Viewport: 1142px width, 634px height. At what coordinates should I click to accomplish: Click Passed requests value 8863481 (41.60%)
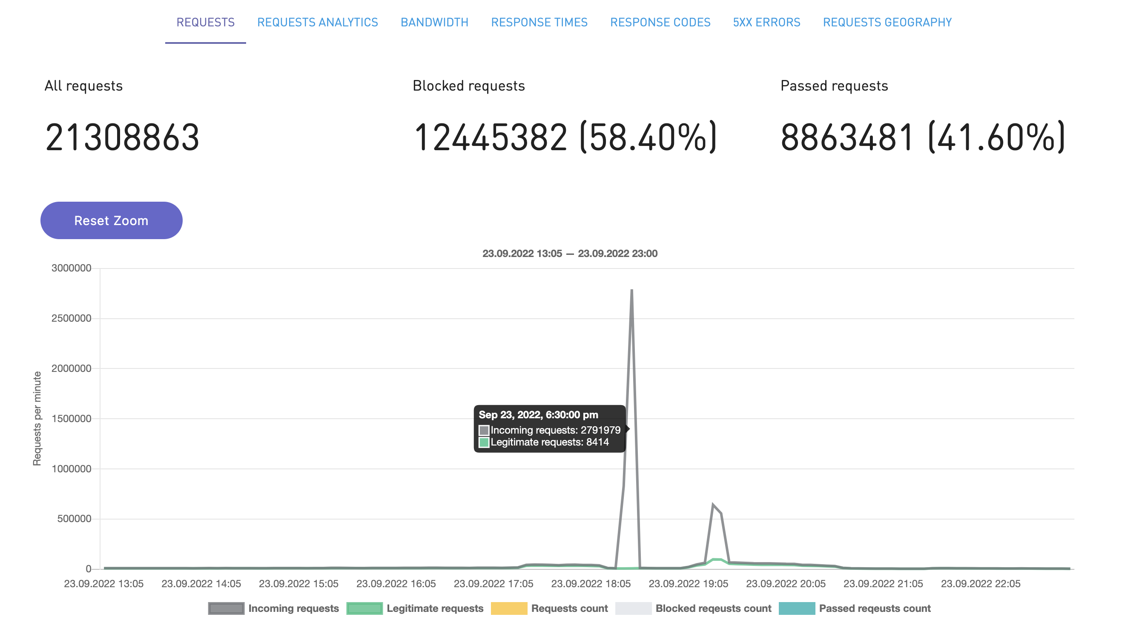[923, 137]
